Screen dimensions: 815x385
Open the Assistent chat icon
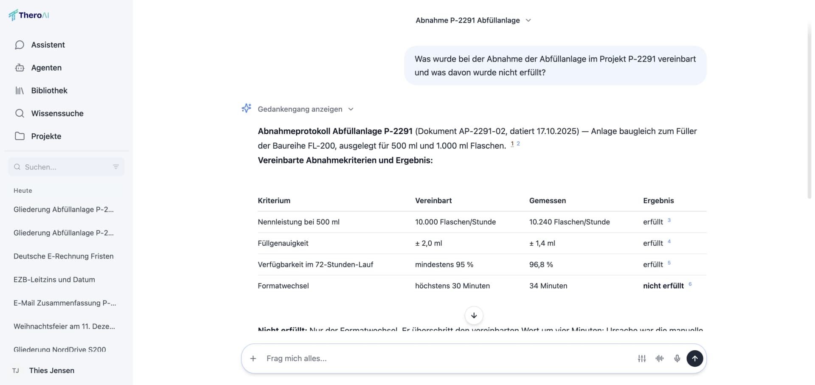(x=20, y=45)
